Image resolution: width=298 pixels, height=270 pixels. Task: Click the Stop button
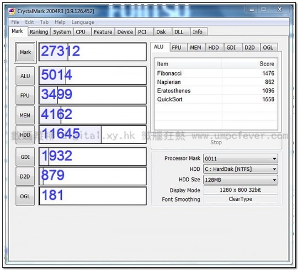click(216, 142)
